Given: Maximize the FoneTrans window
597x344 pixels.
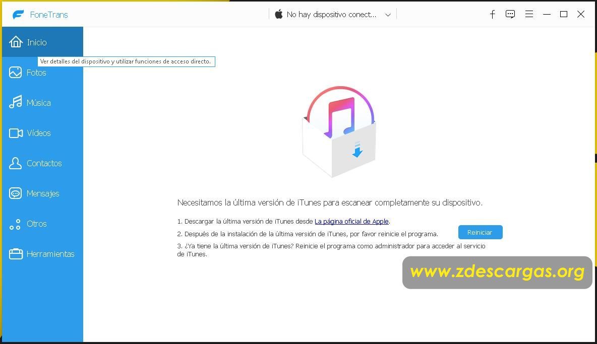Looking at the screenshot, I should pyautogui.click(x=564, y=15).
